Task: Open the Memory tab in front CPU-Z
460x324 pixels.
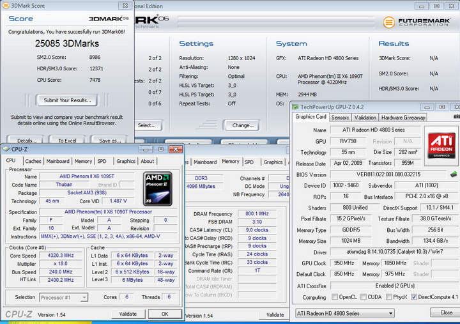Action: (x=83, y=161)
